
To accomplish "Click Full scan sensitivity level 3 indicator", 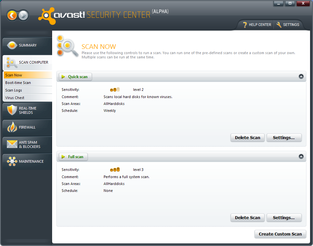I will click(x=115, y=170).
